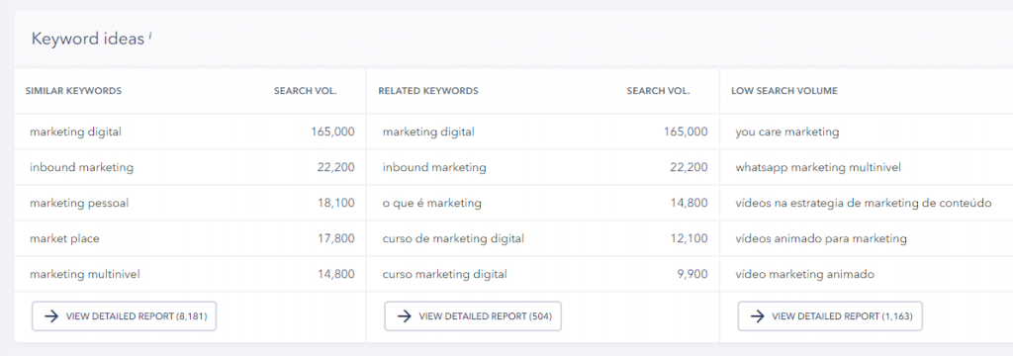Click arrow icon in Related Keywords report button
This screenshot has width=1013, height=356.
pos(404,315)
